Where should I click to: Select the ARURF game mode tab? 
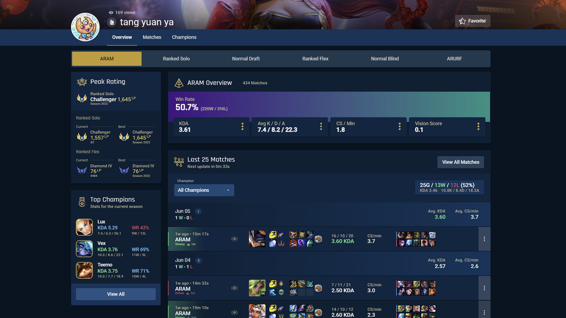454,59
